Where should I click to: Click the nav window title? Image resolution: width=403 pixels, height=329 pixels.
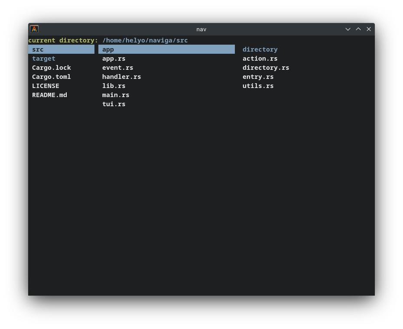201,29
